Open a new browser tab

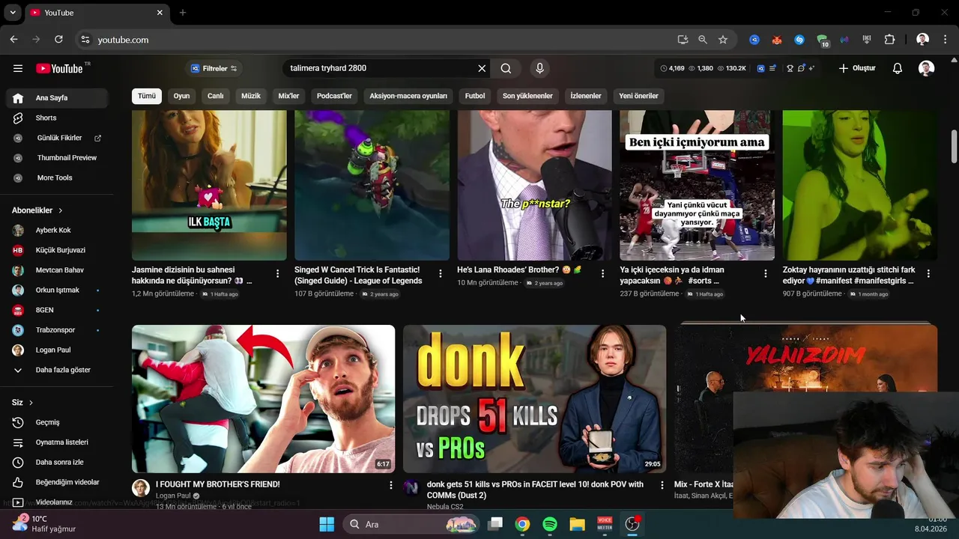pos(183,13)
